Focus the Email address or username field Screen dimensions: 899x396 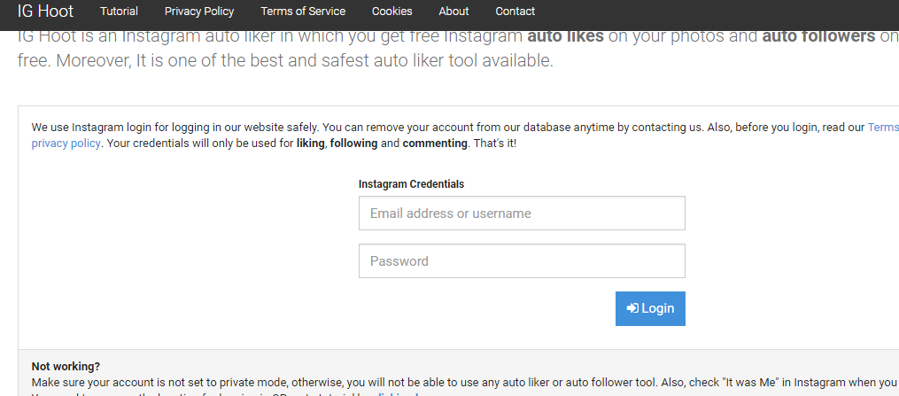click(x=522, y=214)
